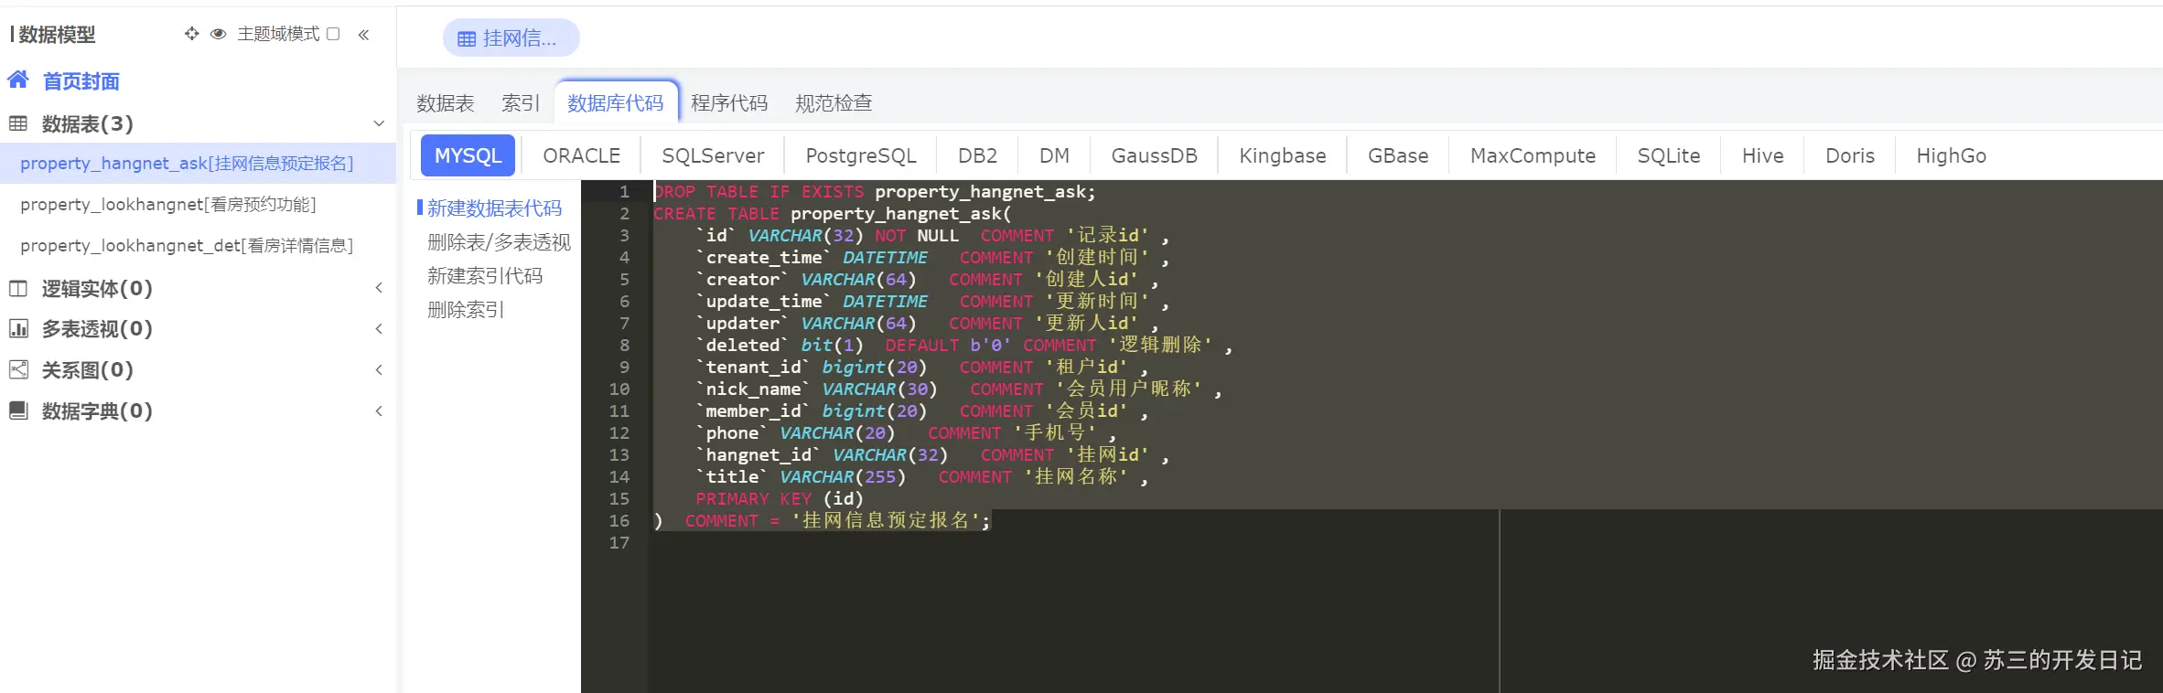Open the 首页封面 link
Screen dimensions: 2163x693
click(81, 81)
